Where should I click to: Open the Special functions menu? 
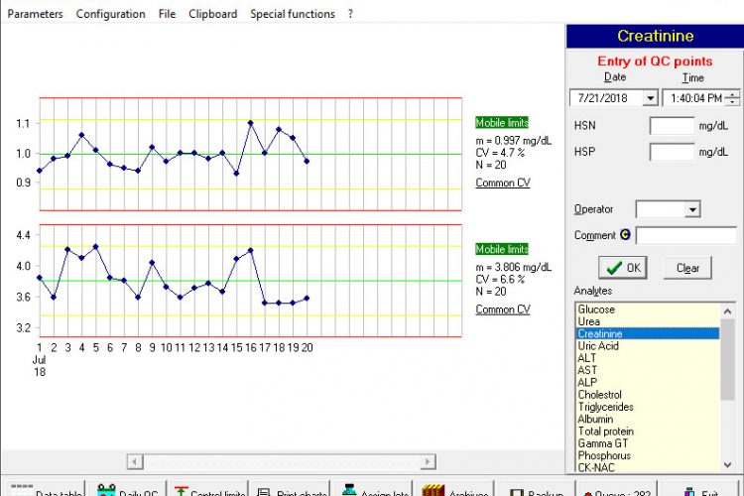tap(292, 14)
